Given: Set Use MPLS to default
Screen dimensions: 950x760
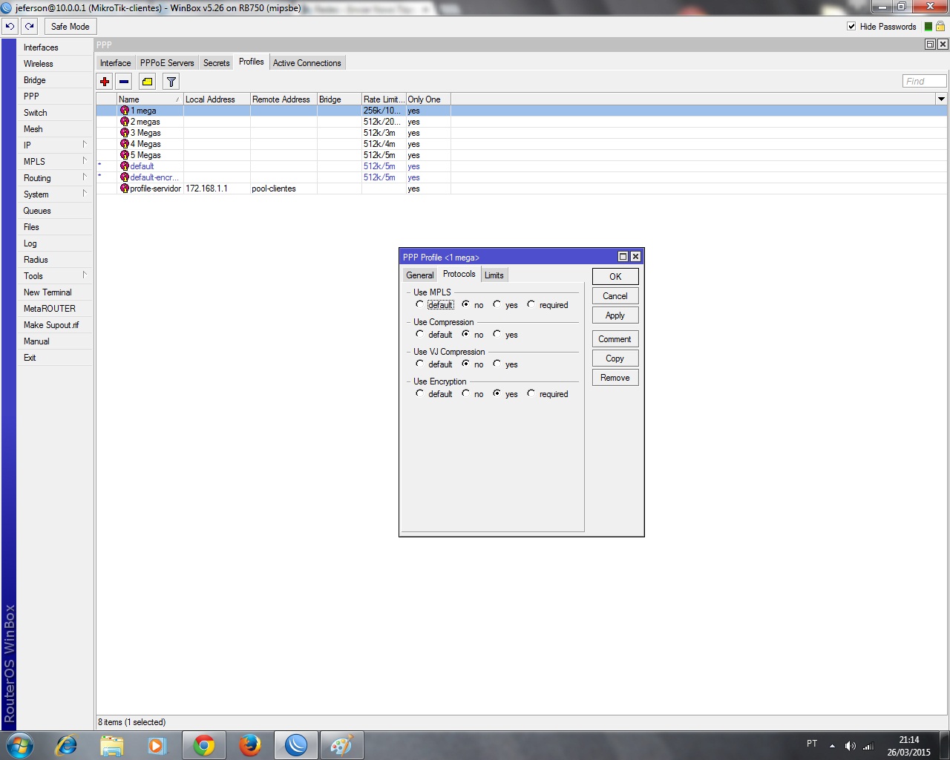Looking at the screenshot, I should click(420, 304).
